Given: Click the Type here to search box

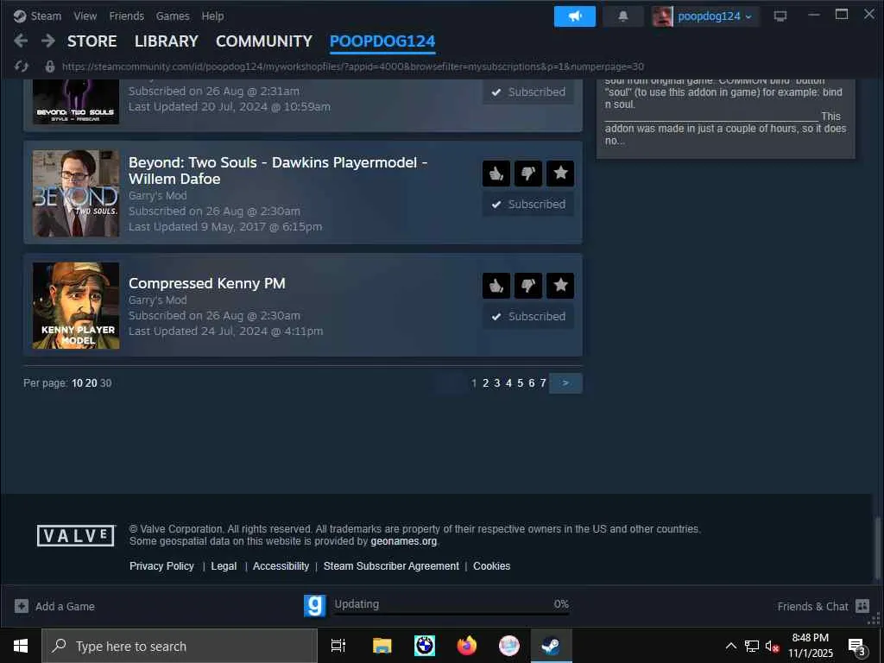Looking at the screenshot, I should click(x=180, y=646).
